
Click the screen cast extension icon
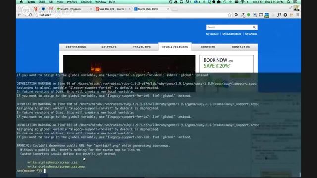point(261,15)
